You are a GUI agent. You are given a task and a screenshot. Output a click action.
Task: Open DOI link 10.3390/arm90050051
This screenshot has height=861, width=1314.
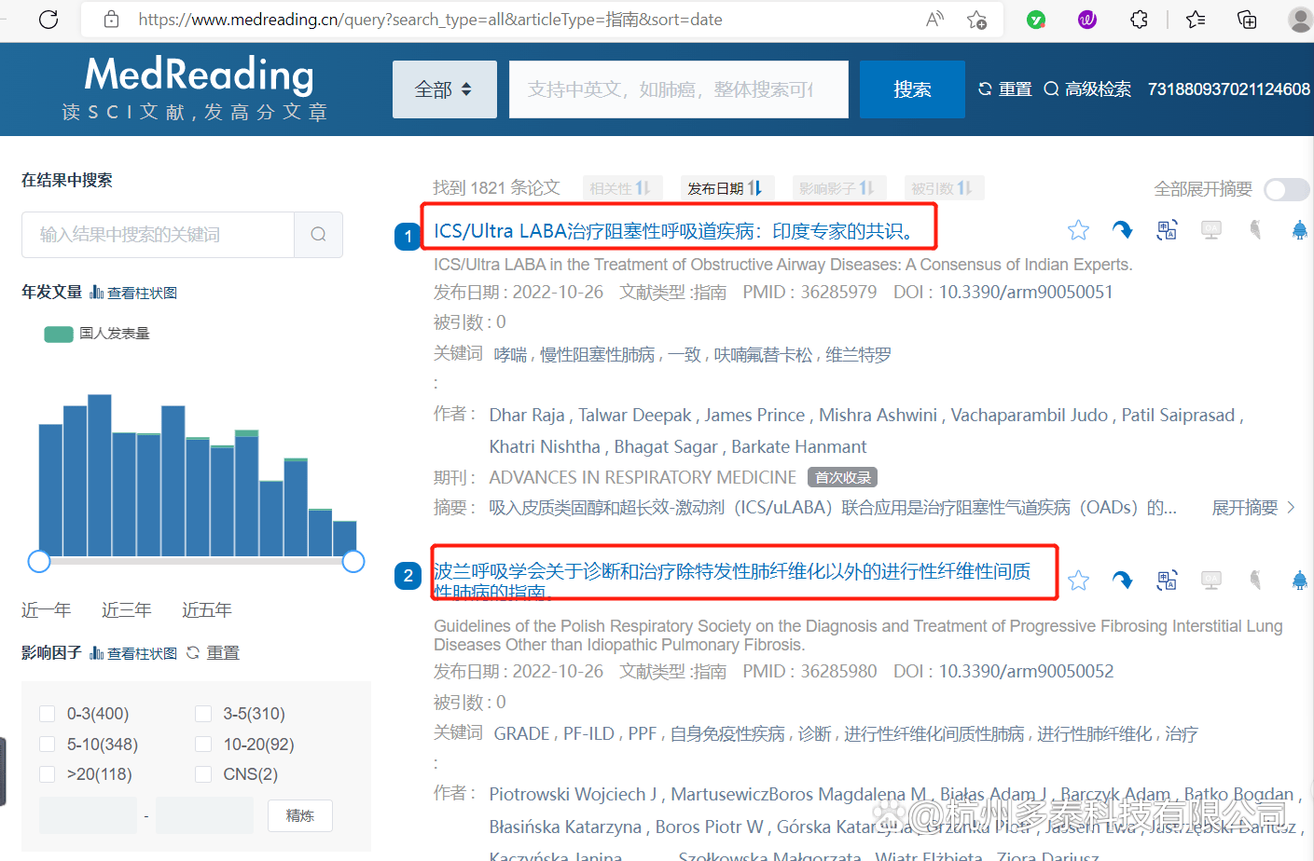click(1026, 293)
